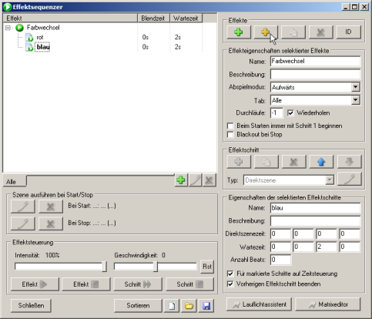Screen dimensions: 372x319
Task: Delete the selected effect step
Action: (293, 162)
